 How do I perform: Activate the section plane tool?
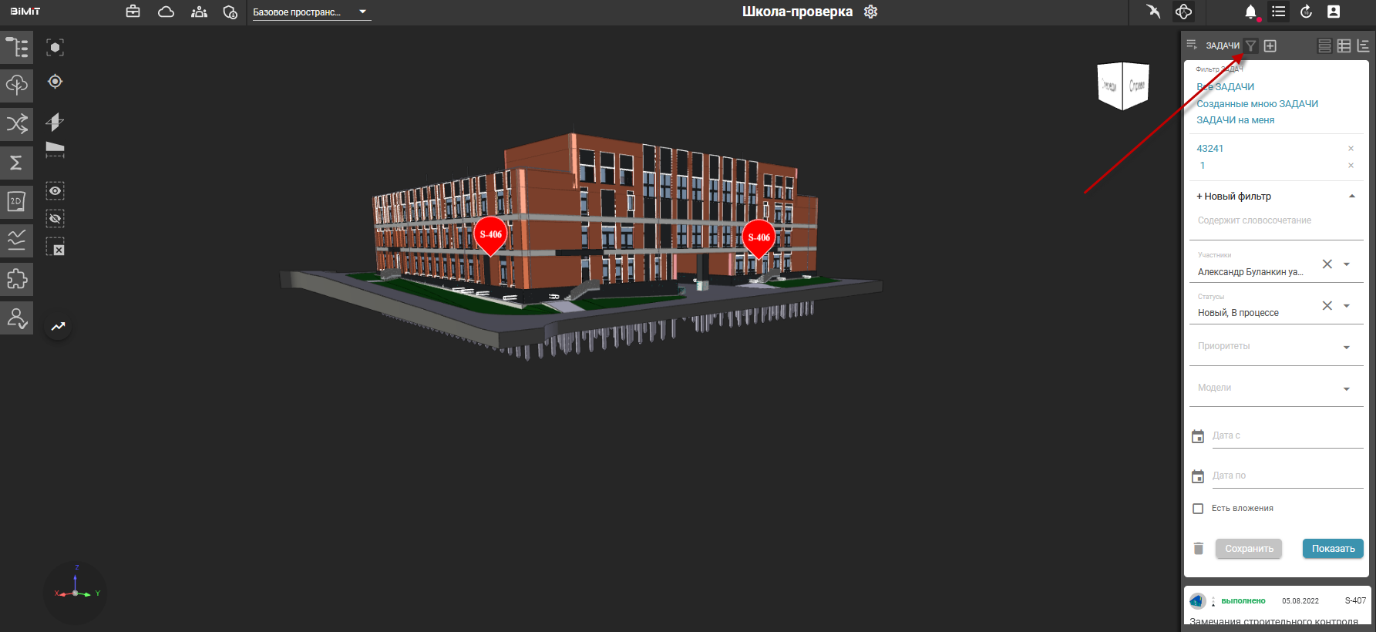[55, 122]
